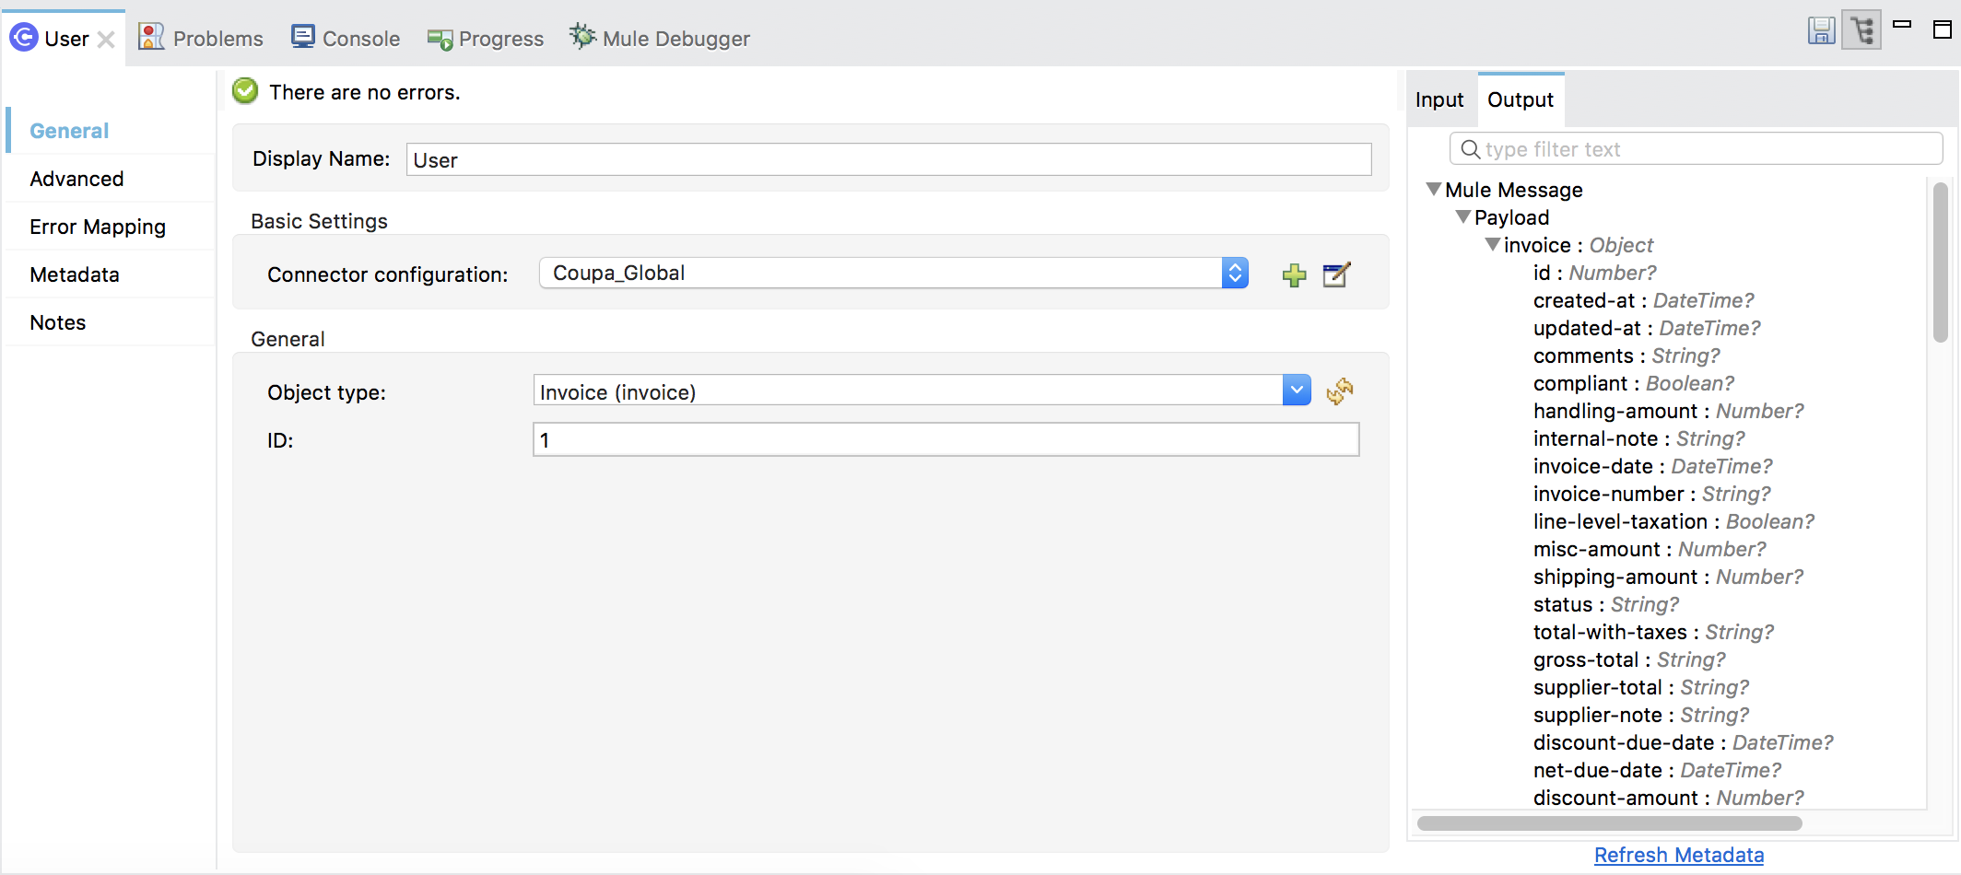The width and height of the screenshot is (1961, 875).
Task: Select the General section in sidebar
Action: (69, 131)
